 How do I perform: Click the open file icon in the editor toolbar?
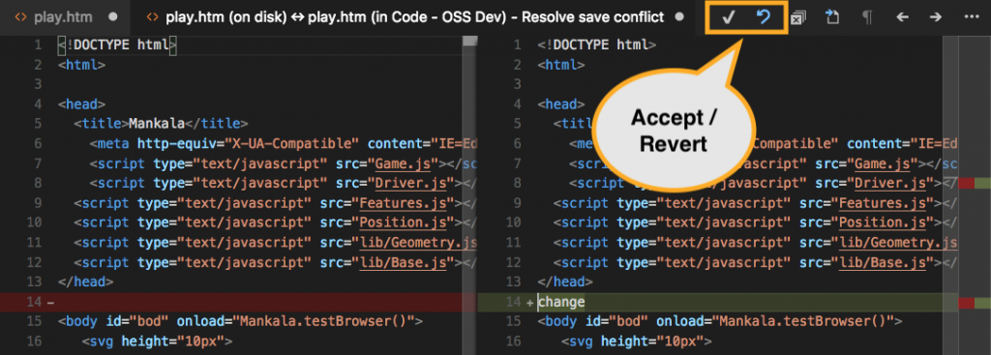832,17
